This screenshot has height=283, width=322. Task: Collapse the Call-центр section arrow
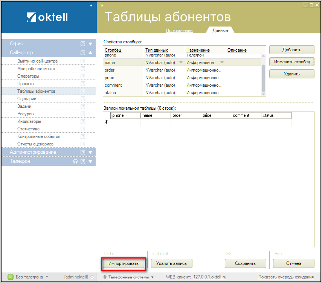pos(90,53)
